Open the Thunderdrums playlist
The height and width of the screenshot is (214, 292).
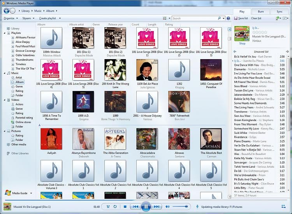point(25,60)
